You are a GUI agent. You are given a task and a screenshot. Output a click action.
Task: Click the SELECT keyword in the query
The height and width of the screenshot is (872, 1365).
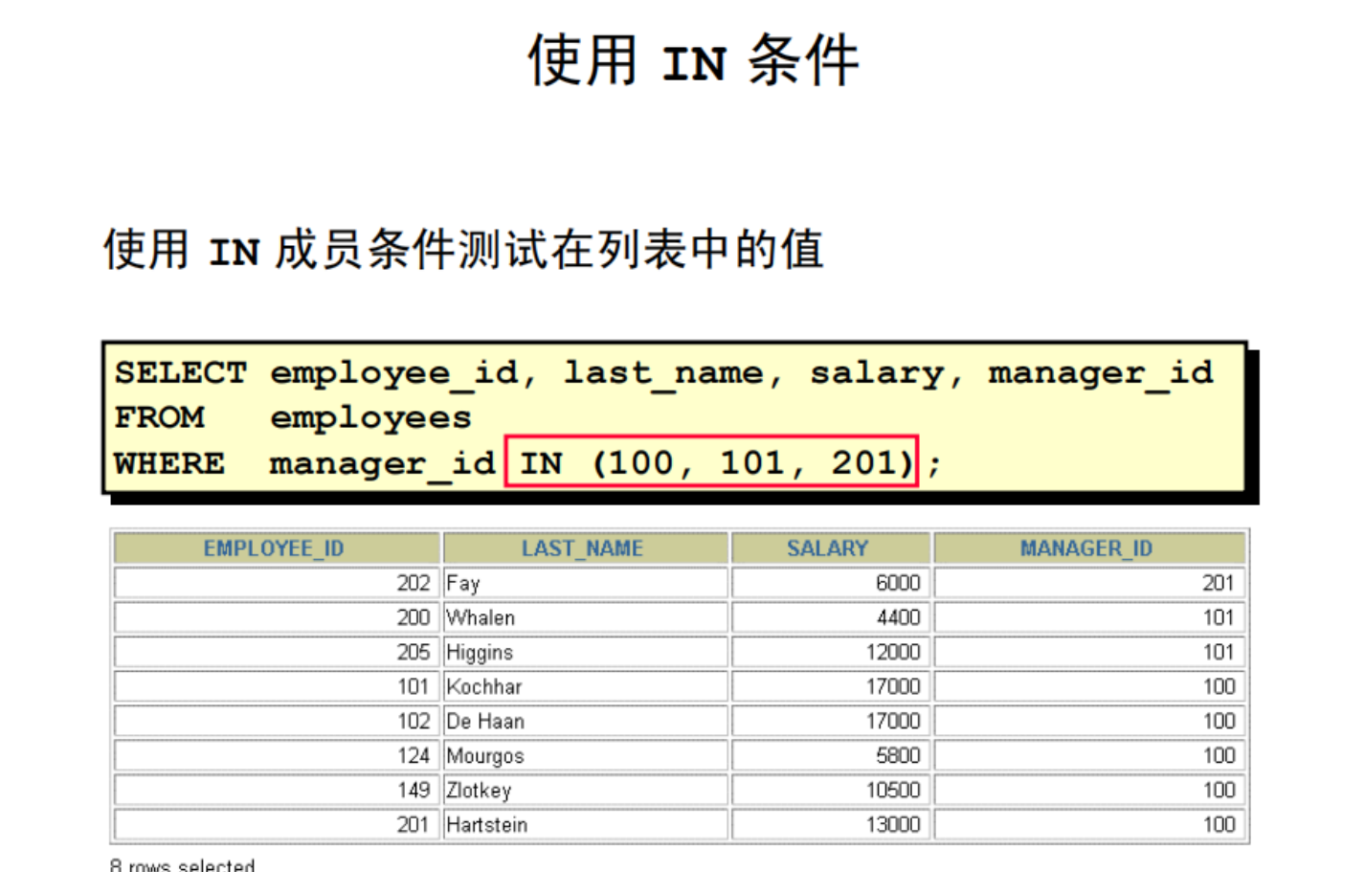tap(181, 372)
